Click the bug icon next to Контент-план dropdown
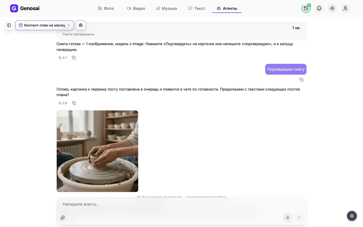Image resolution: width=363 pixels, height=227 pixels. tap(81, 25)
